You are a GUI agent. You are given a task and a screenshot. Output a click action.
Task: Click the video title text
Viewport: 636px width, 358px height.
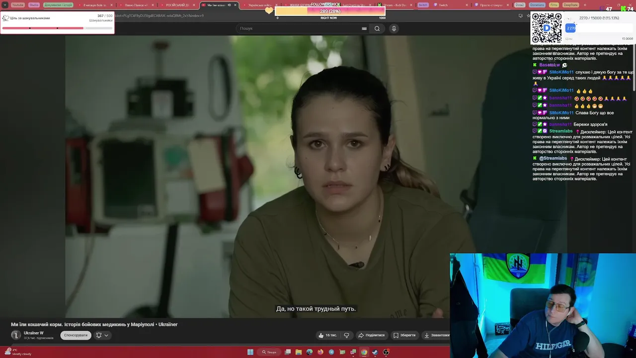point(94,324)
